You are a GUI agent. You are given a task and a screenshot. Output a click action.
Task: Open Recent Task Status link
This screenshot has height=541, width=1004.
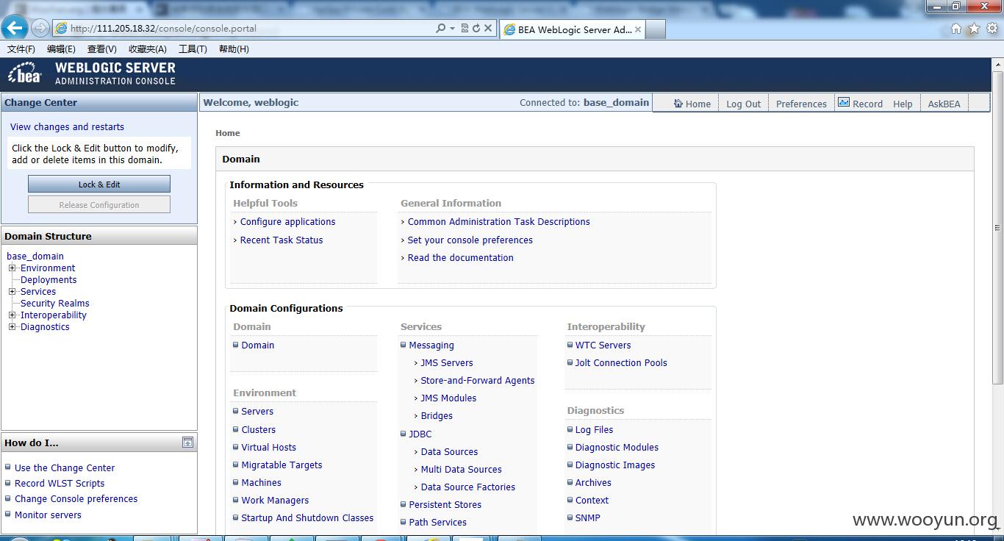tap(282, 240)
